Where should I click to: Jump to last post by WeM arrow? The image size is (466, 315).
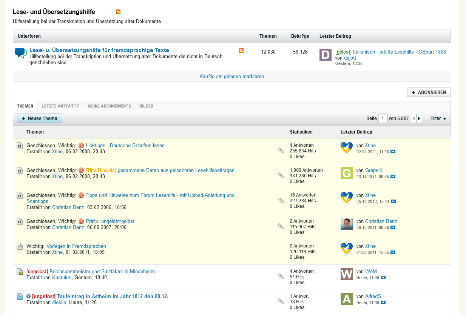pos(383,278)
